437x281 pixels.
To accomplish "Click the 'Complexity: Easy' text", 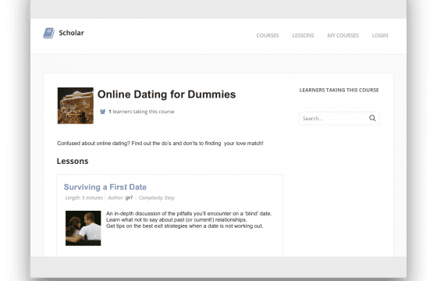I will tap(157, 198).
